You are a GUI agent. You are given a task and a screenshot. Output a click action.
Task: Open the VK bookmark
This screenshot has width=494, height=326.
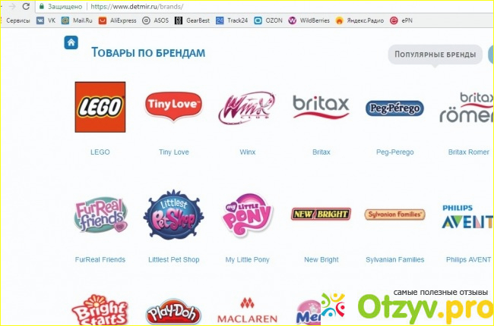(x=46, y=20)
